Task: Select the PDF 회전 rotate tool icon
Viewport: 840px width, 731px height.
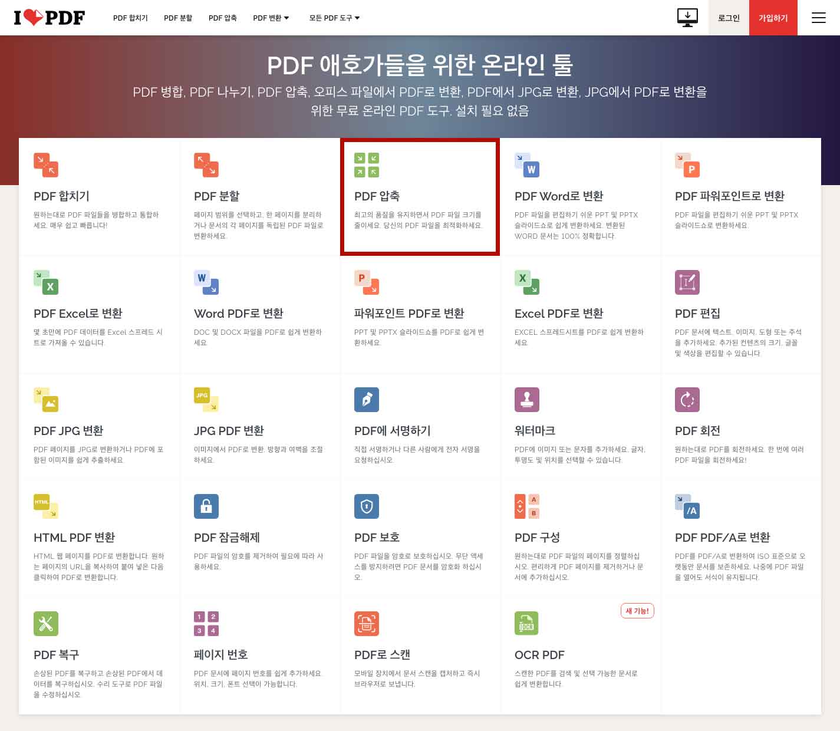Action: tap(687, 400)
